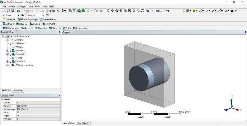Toggle the Details View pin
Screen dimensions: 247x126
pos(59,96)
